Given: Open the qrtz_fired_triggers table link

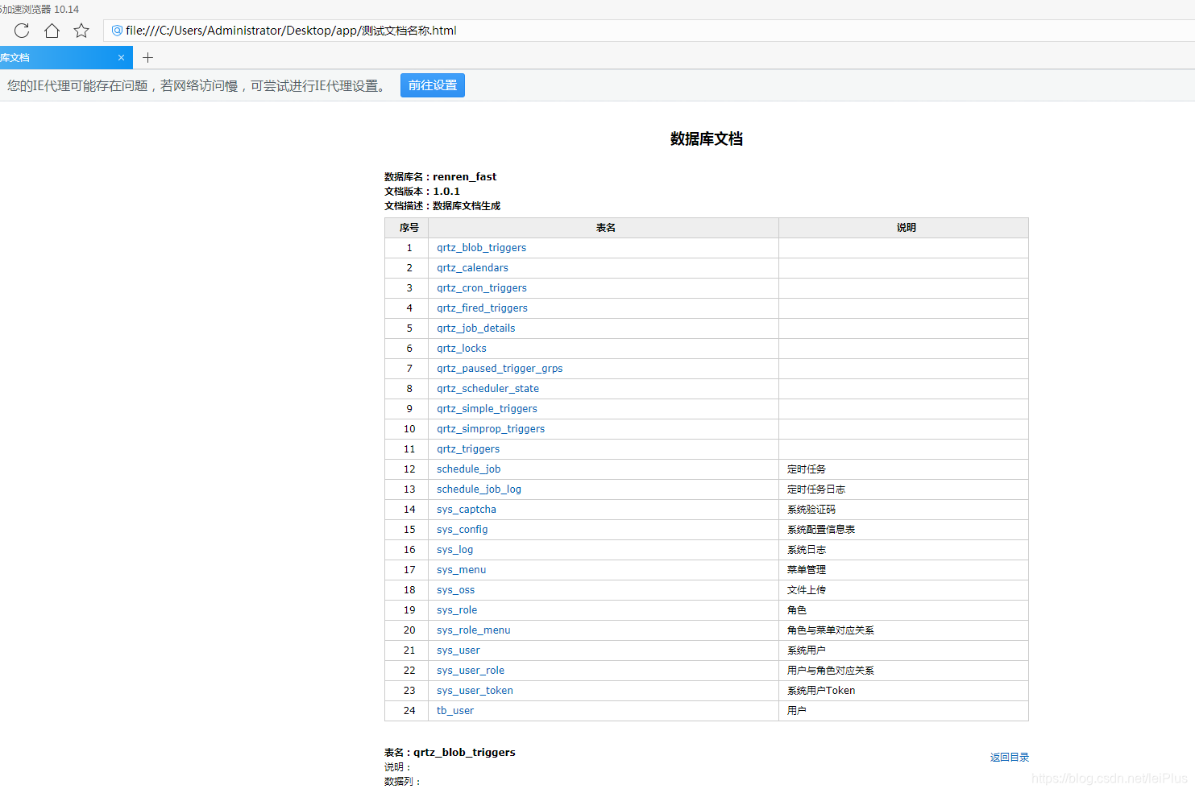Looking at the screenshot, I should (x=482, y=308).
